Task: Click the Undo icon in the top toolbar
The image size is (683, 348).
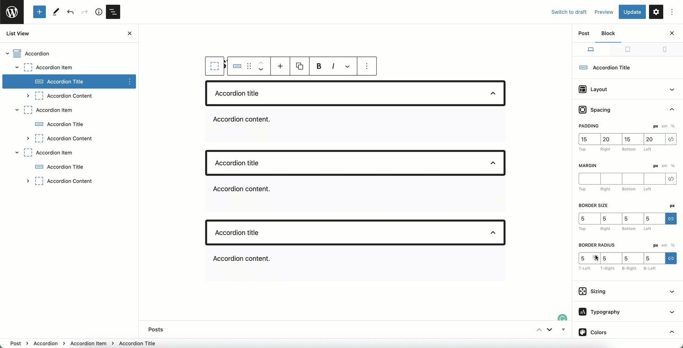Action: tap(70, 12)
